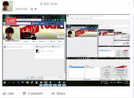Viewport: 134px width, 98px height.
Task: Open the Start Recording dropdown arrow
Action: coord(126,73)
